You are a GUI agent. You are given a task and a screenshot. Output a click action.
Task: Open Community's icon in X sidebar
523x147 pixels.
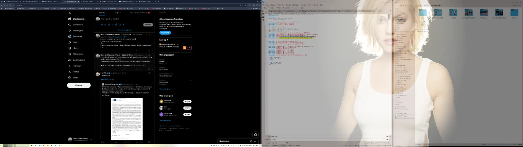tap(70, 60)
